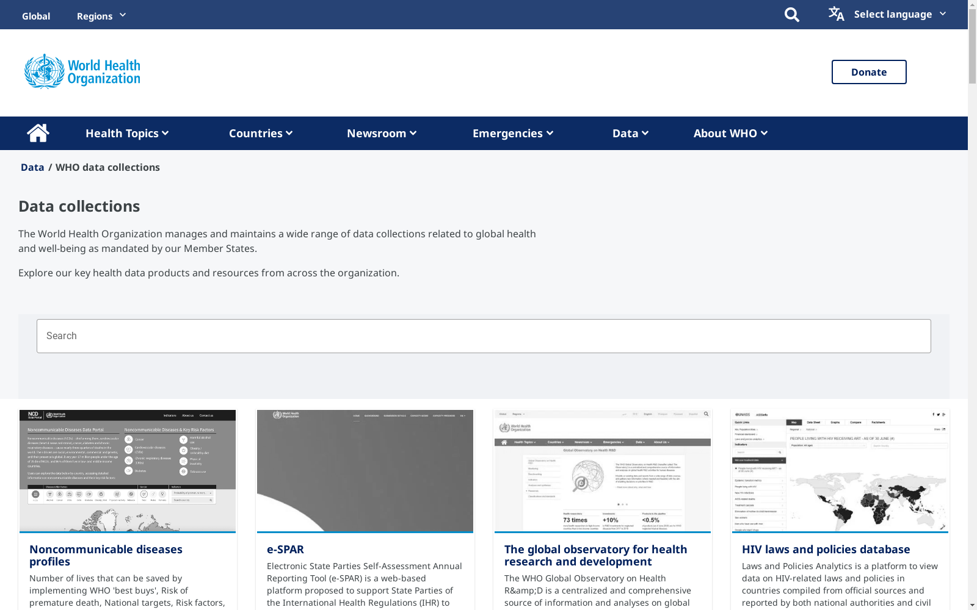Screen dimensions: 977x610
Task: Follow the Data breadcrumb link
Action: pos(32,167)
